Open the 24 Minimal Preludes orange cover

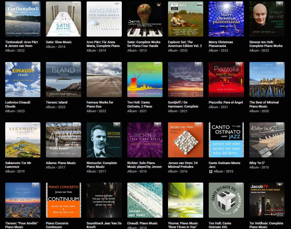click(x=185, y=140)
